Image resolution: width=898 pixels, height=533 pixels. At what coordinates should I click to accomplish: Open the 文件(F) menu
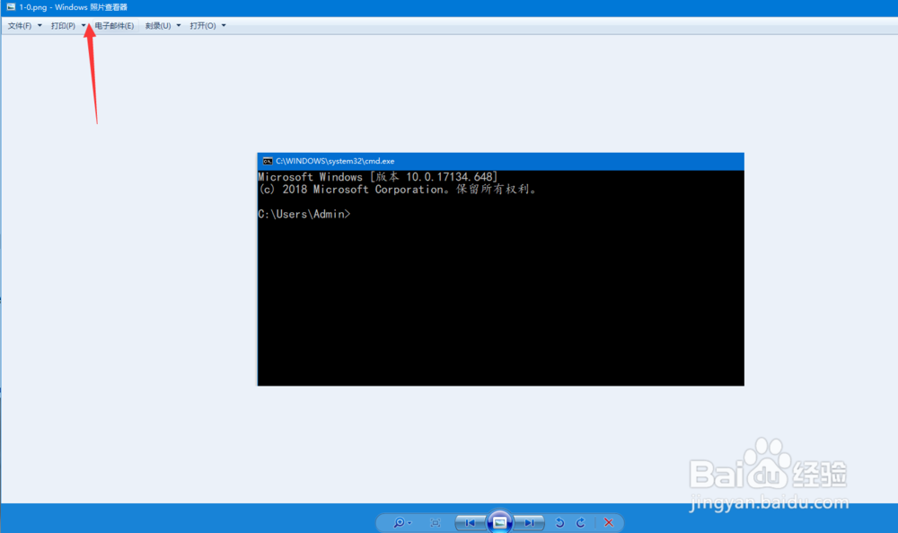click(24, 26)
